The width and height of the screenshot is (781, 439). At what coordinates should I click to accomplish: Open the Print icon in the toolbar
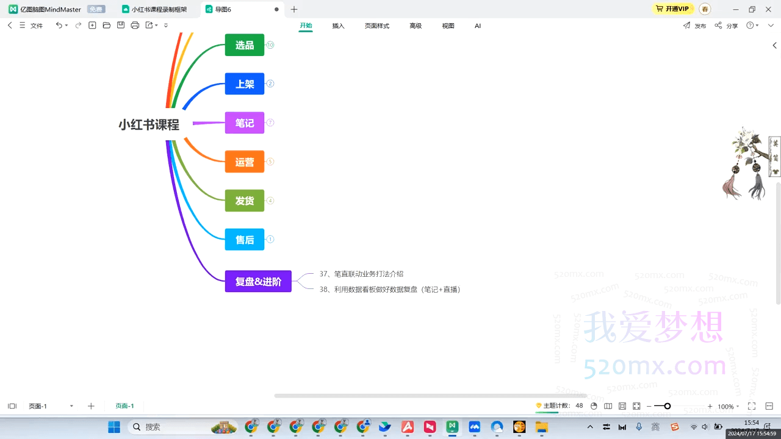pyautogui.click(x=135, y=26)
